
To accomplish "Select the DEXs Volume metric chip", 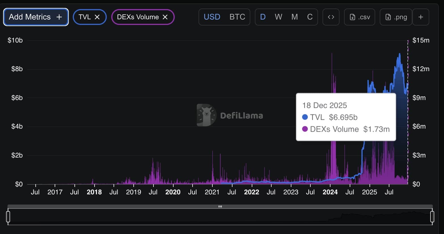I will tap(138, 17).
